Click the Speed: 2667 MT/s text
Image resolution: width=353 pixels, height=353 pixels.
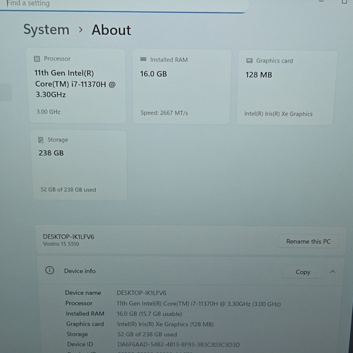[x=164, y=113]
